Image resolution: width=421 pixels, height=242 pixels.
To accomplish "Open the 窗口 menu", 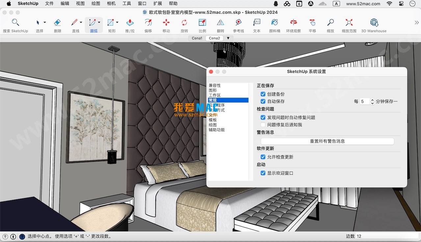I will pos(142,4).
